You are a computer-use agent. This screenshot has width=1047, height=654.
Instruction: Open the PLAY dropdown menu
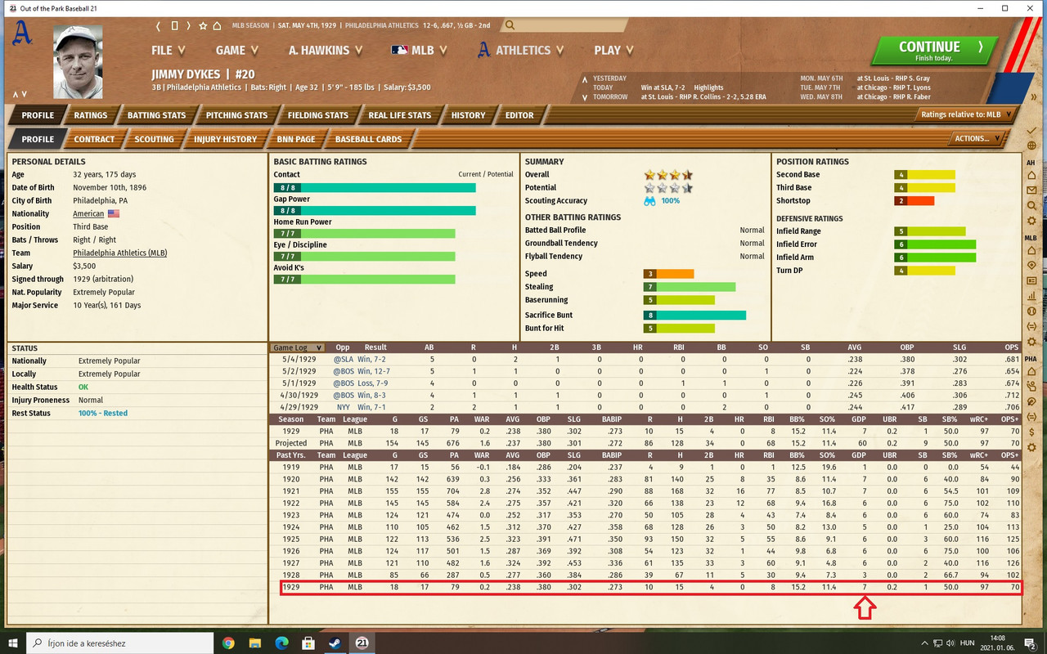click(613, 50)
